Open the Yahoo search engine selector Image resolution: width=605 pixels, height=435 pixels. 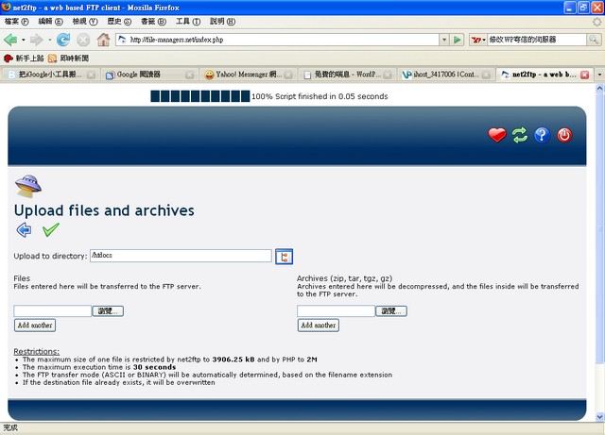pyautogui.click(x=478, y=40)
